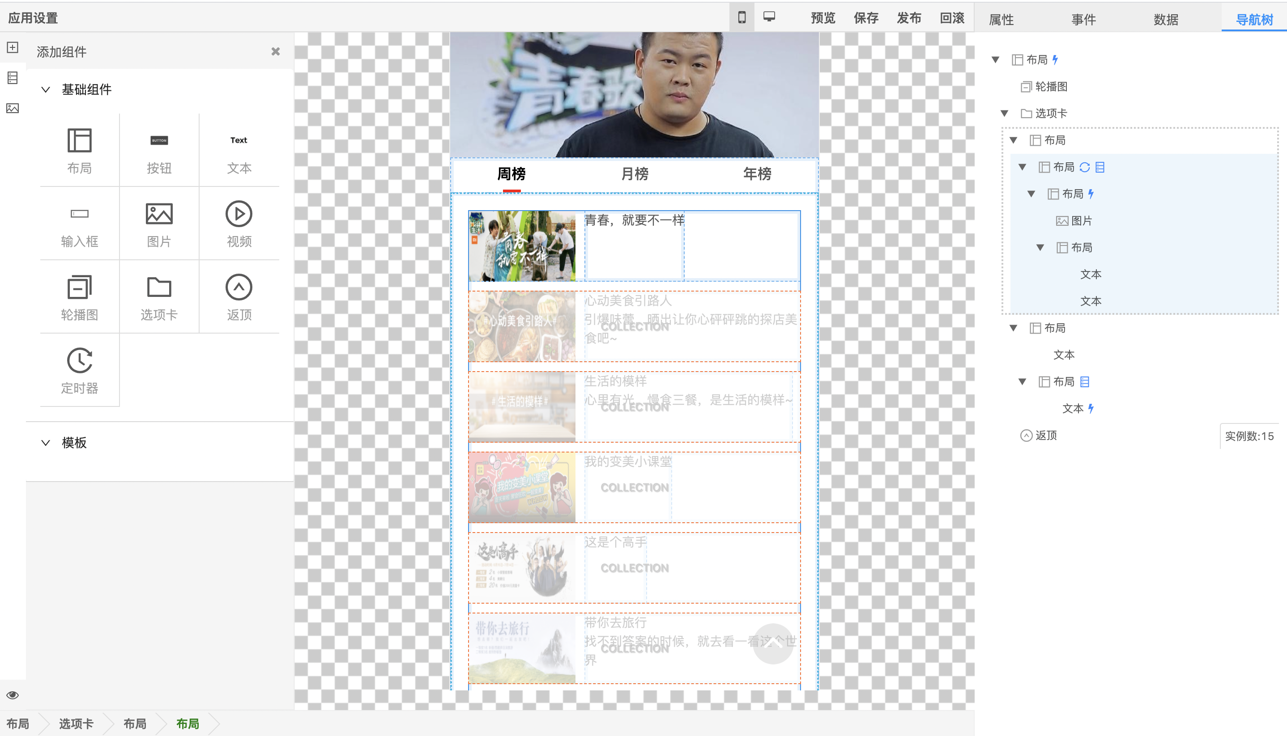Image resolution: width=1287 pixels, height=736 pixels.
Task: Click the 保存 save button
Action: pyautogui.click(x=866, y=18)
